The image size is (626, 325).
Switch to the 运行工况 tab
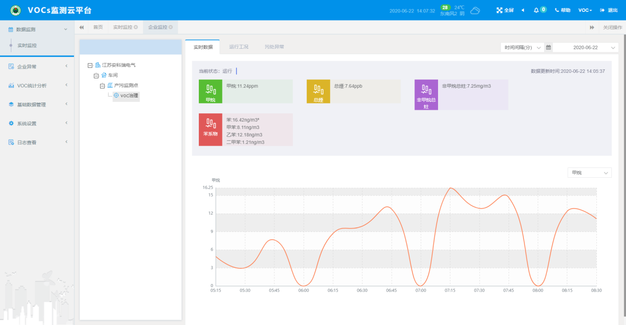click(239, 47)
